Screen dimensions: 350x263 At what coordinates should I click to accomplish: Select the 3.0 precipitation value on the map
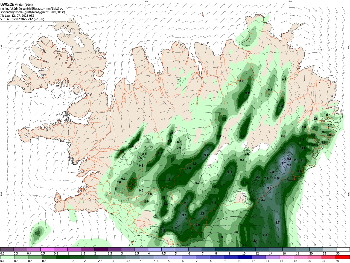point(264,200)
